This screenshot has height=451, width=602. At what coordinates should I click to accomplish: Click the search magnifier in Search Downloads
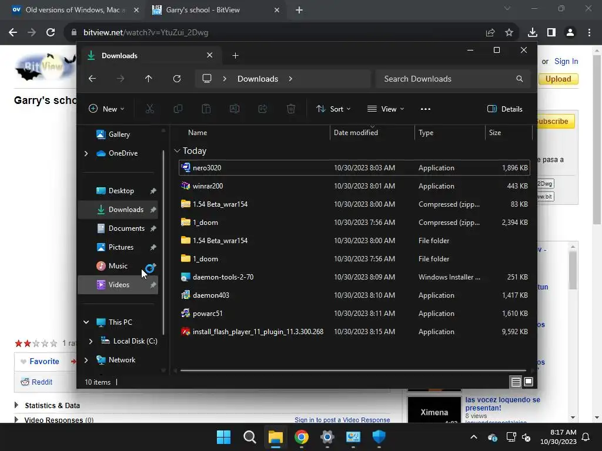click(x=520, y=79)
